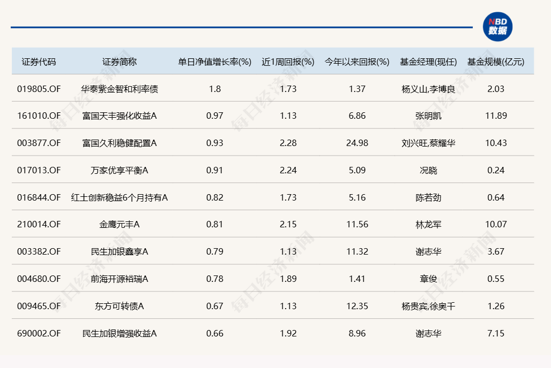Click the 今年以来回报(%) column header
The height and width of the screenshot is (368, 551).
357,62
